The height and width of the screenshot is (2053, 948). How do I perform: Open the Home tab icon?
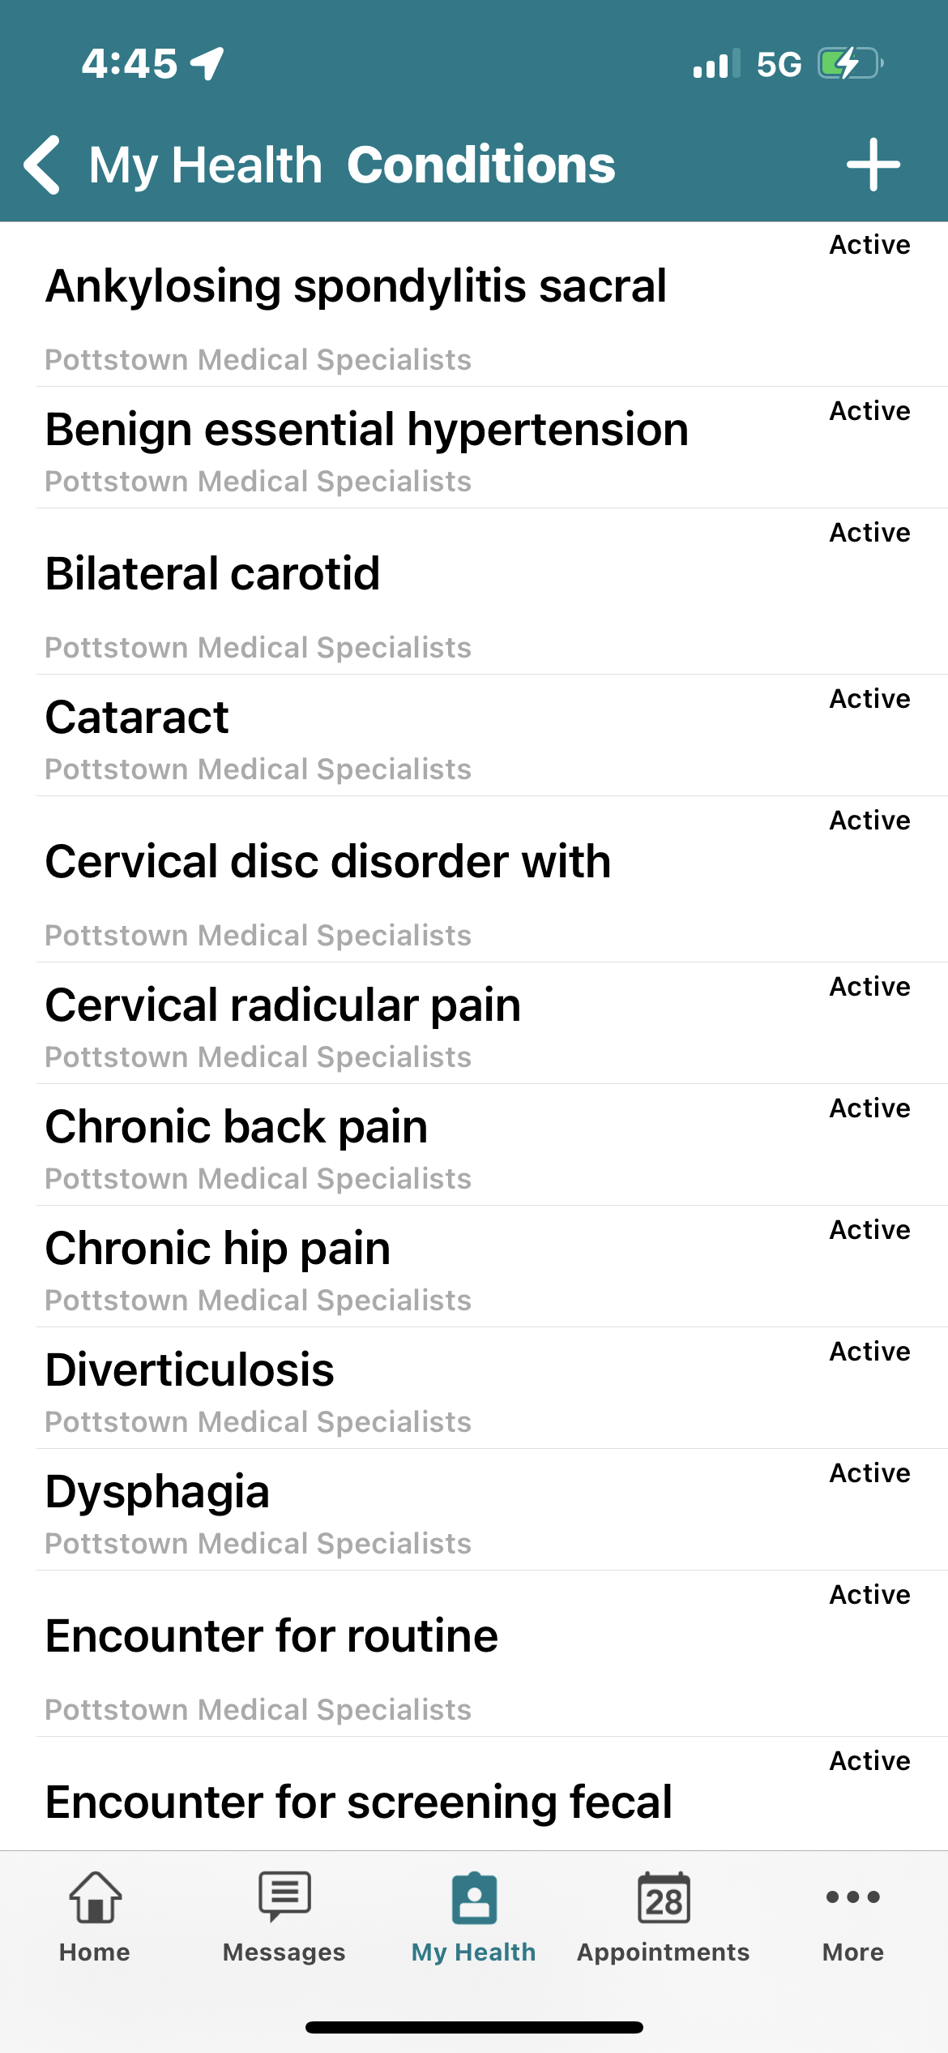95,1897
